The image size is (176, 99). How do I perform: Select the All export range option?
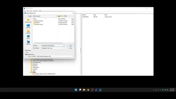pos(27,53)
